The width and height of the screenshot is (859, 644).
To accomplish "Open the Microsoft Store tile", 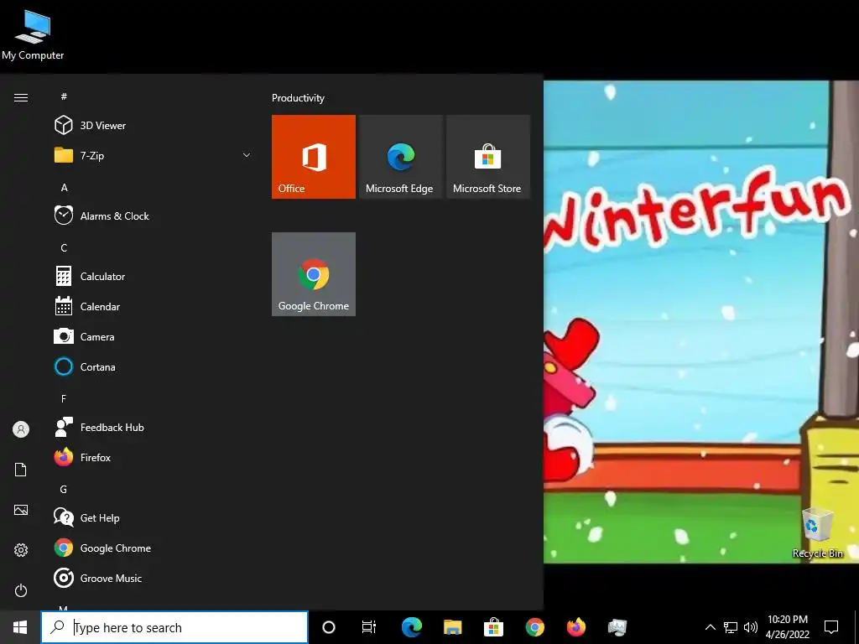I will (488, 157).
